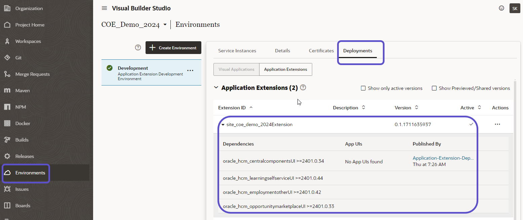The width and height of the screenshot is (523, 220).
Task: Click the smiley feedback icon
Action: (501, 8)
